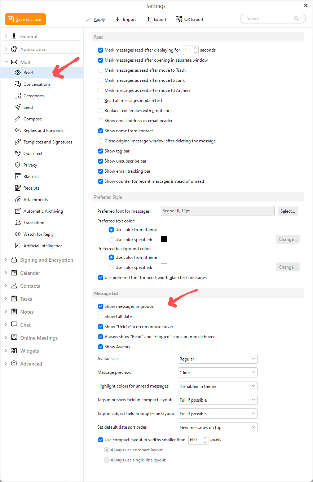
Task: Disable Mark messages read after displaying
Action: (101, 50)
